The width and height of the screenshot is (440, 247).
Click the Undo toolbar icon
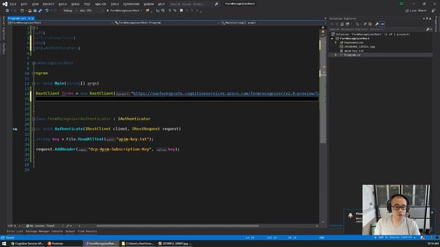coord(47,11)
